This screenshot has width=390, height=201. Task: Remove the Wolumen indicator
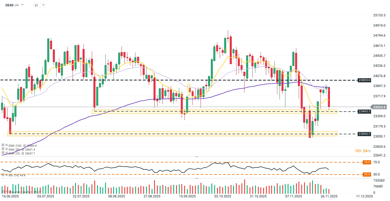[6, 192]
